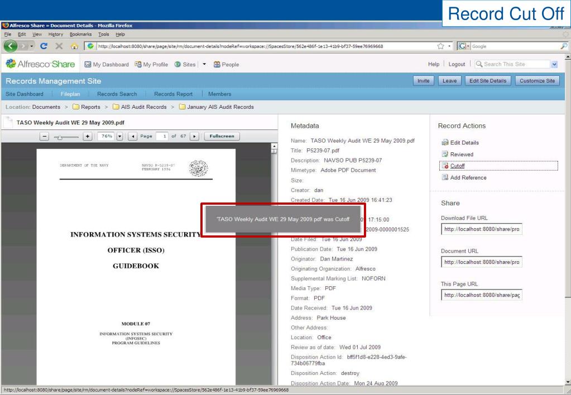Click the Documents breadcrumb link

(46, 107)
